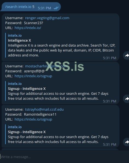Click the RamoIntelligence11 password text
This screenshot has width=129, height=163.
click(x=40, y=115)
